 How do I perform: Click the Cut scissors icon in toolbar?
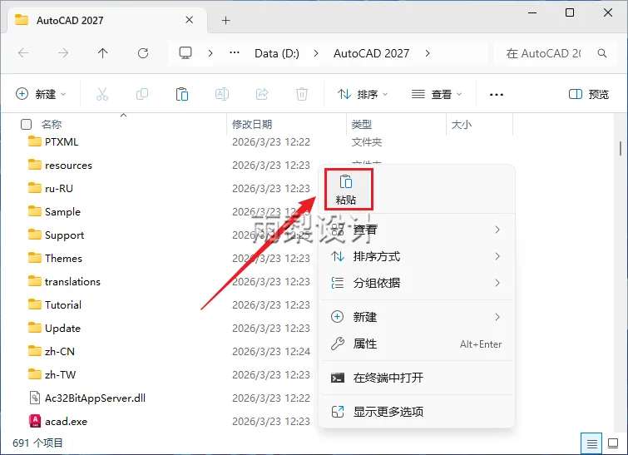tap(102, 94)
